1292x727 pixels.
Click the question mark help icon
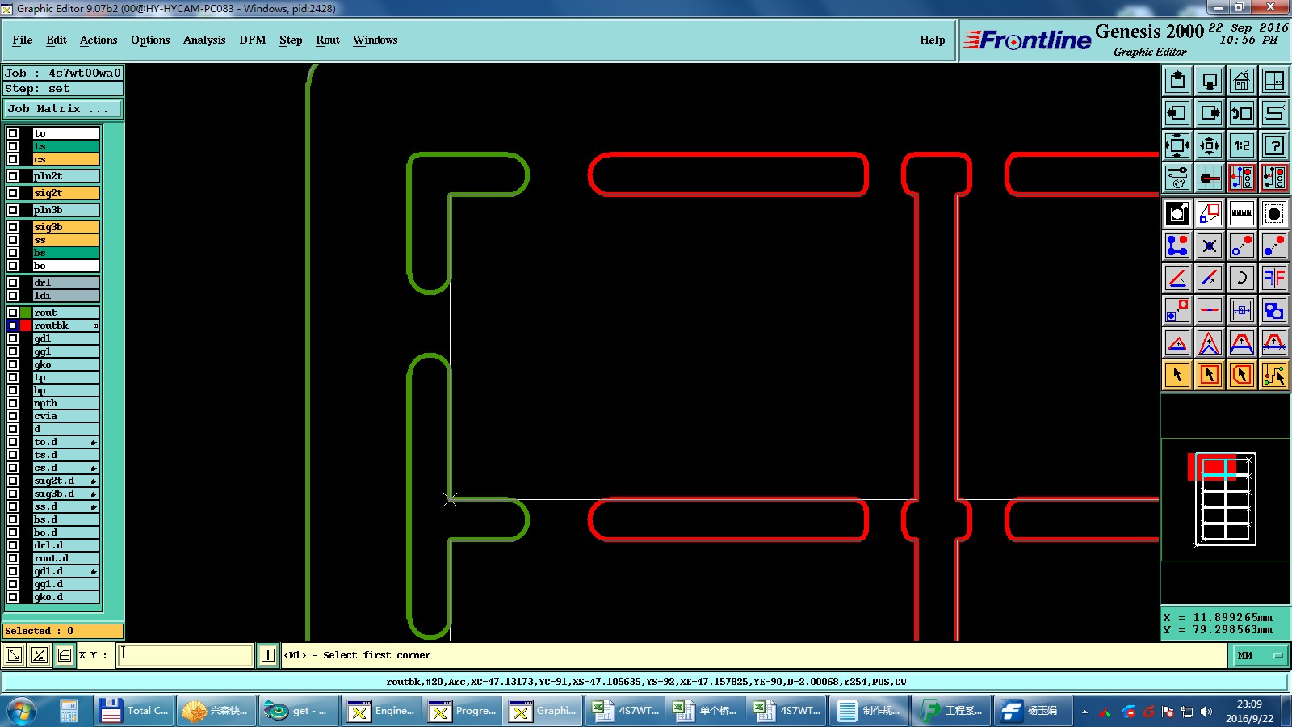point(1274,145)
